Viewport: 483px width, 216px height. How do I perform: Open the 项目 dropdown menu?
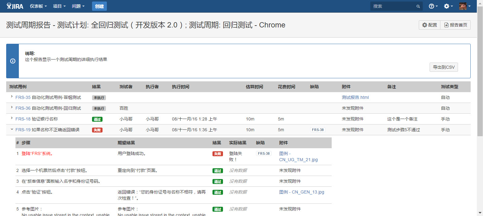(x=59, y=6)
